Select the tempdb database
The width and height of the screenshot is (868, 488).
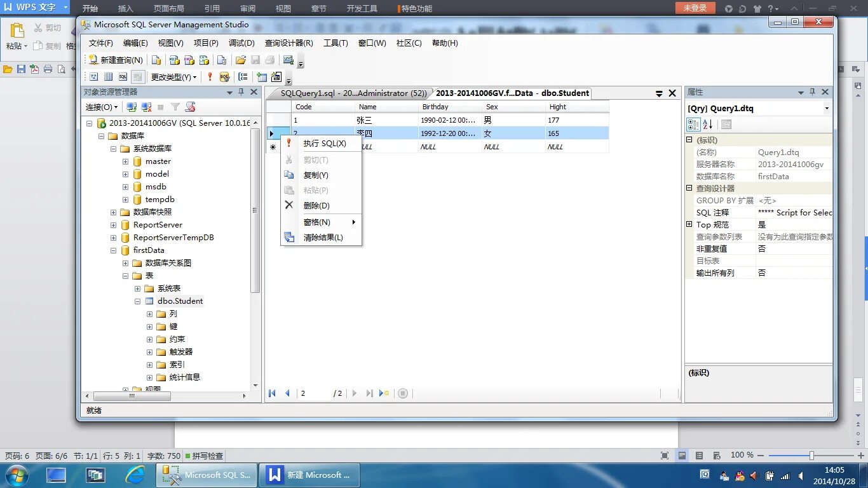159,200
